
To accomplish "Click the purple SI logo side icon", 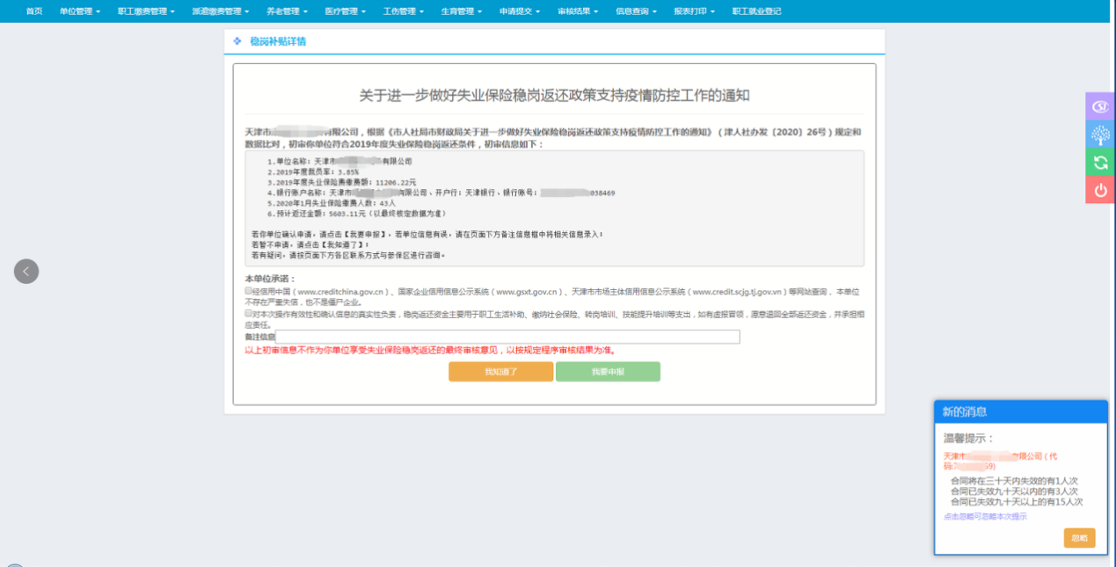I will click(x=1100, y=106).
